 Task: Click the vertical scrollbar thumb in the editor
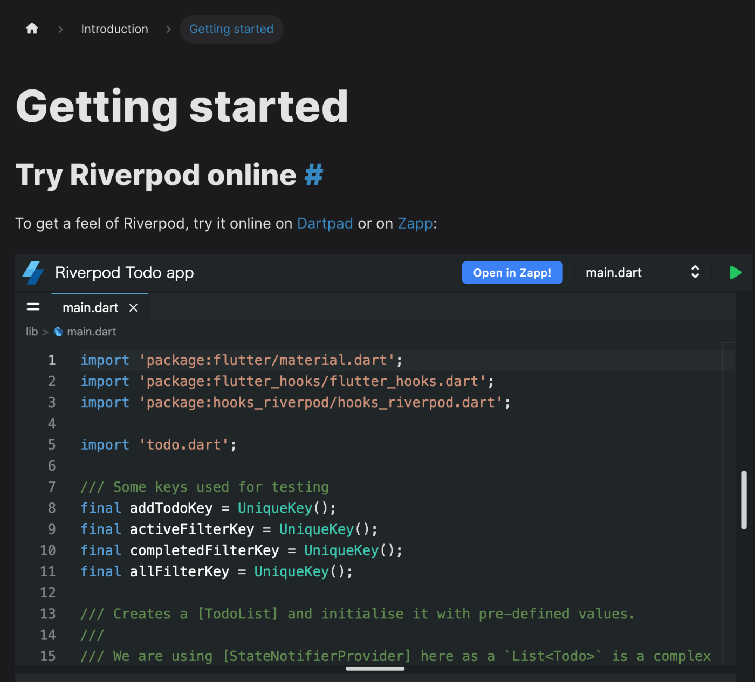[x=744, y=500]
